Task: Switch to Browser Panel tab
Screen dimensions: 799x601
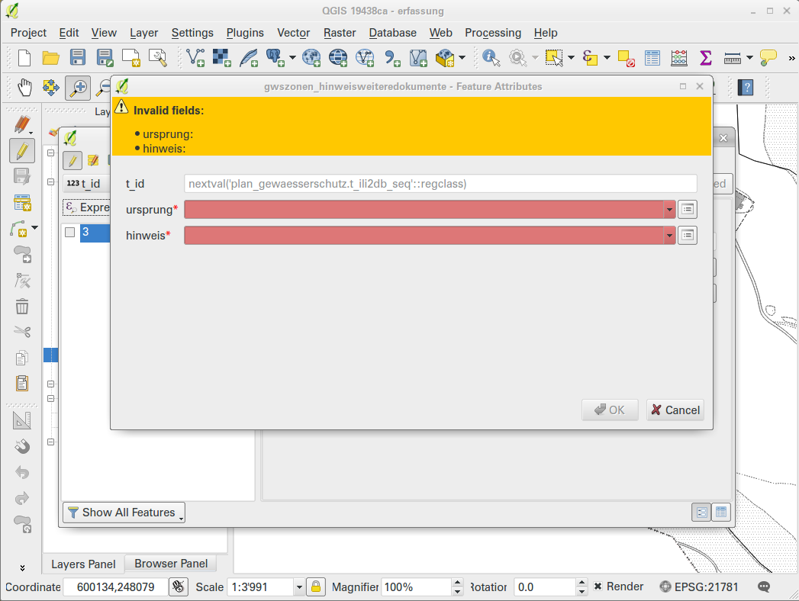Action: [171, 564]
